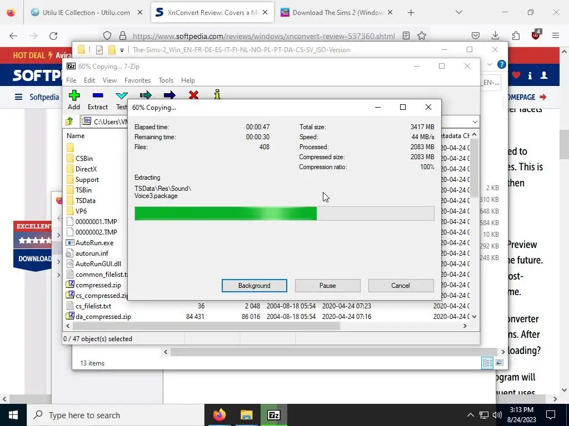Click the red Delete X icon in 7-Zip
The height and width of the screenshot is (426, 569).
[193, 95]
